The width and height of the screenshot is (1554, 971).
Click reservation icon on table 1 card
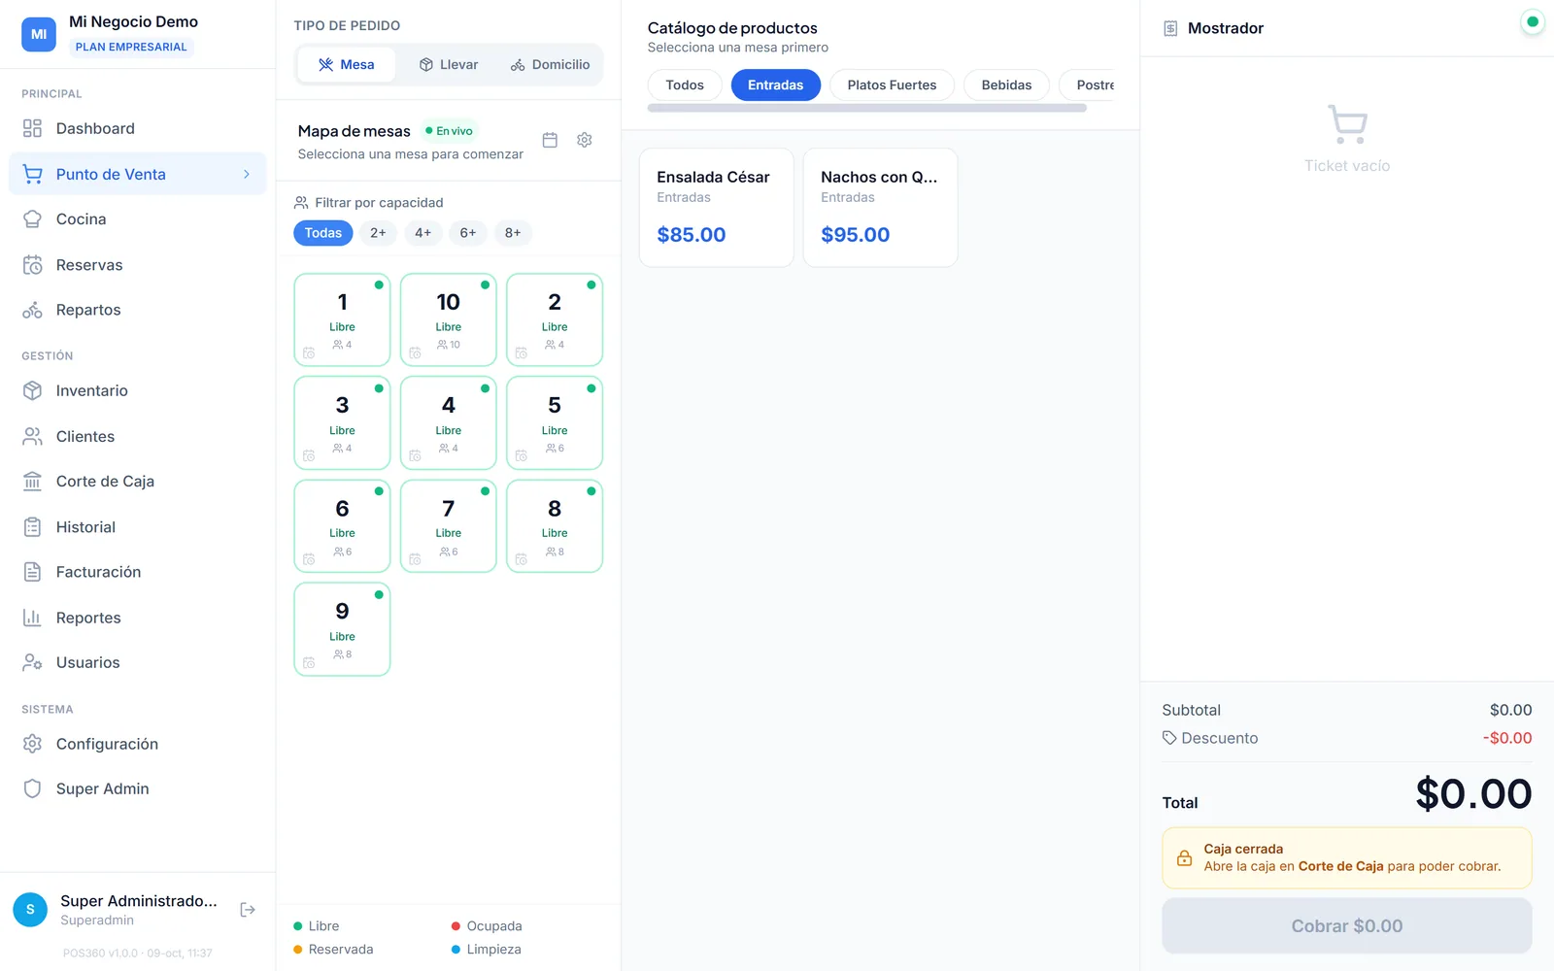(309, 353)
